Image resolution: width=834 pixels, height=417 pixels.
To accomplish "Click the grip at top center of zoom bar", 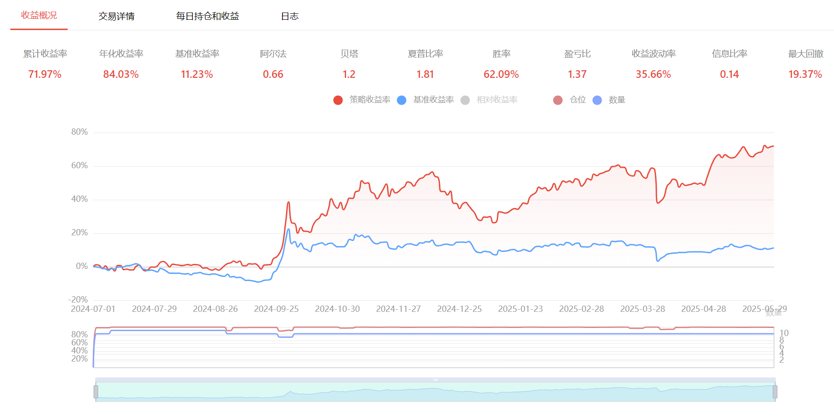I will [435, 379].
